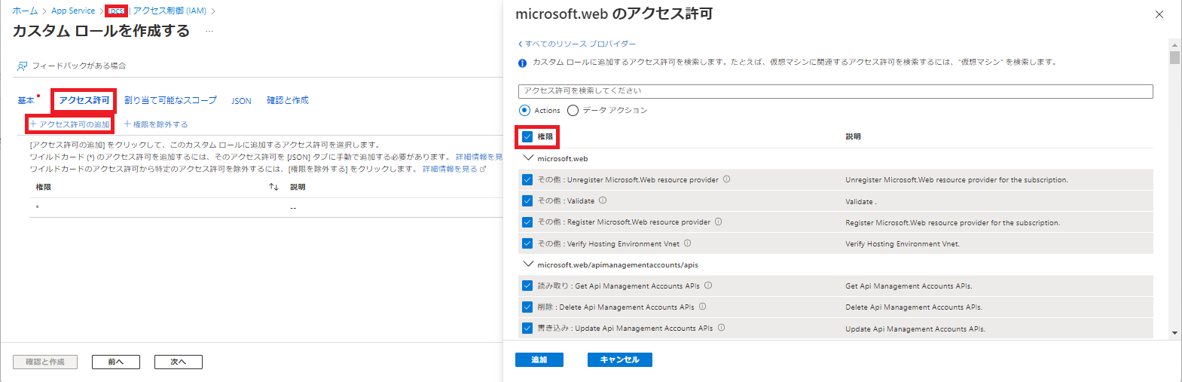Show info for Verify Hosting Environment Vnet
This screenshot has height=382, width=1182.
click(688, 243)
